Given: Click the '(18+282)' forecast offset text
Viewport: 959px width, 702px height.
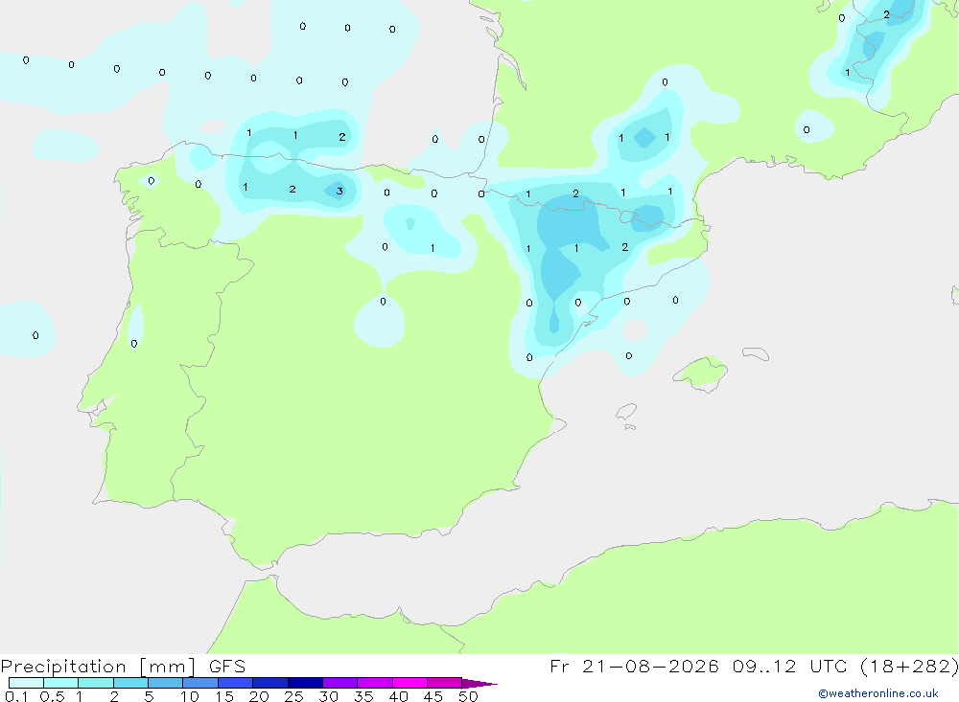Looking at the screenshot, I should click(909, 666).
